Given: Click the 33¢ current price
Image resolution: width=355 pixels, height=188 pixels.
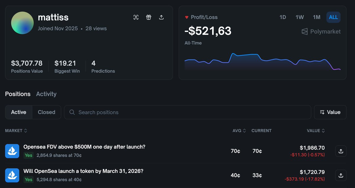Looking at the screenshot, I should [x=257, y=175].
